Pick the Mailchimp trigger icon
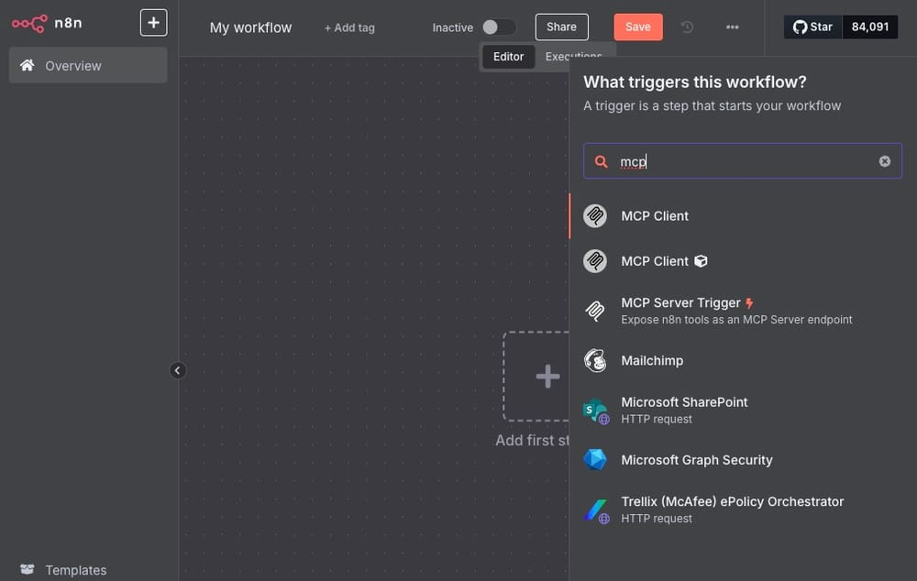This screenshot has width=917, height=581. tap(595, 360)
